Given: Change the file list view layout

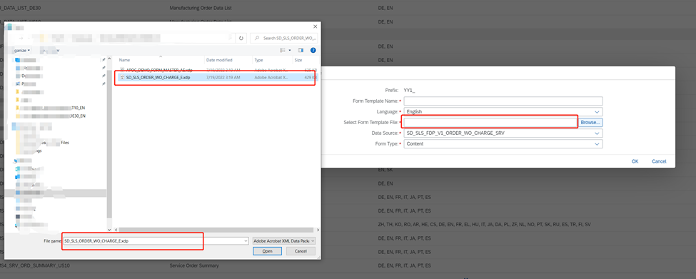Looking at the screenshot, I should [282, 51].
